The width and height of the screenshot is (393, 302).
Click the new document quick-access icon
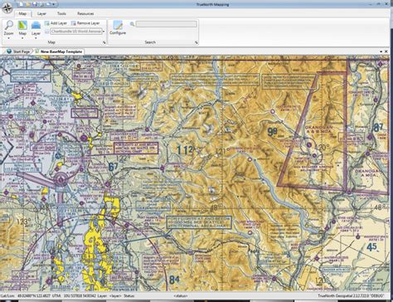tap(22, 4)
